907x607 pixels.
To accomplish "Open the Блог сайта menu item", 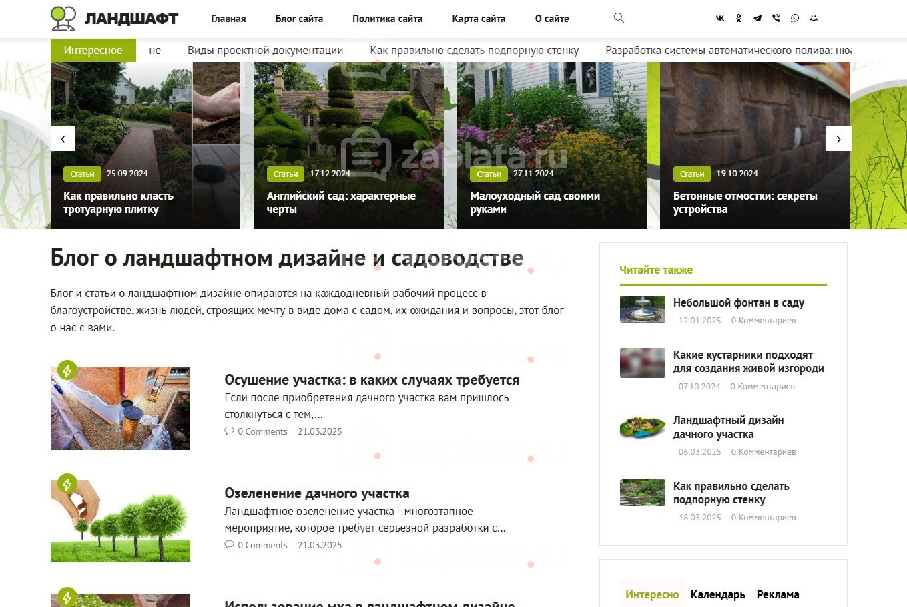I will point(299,19).
